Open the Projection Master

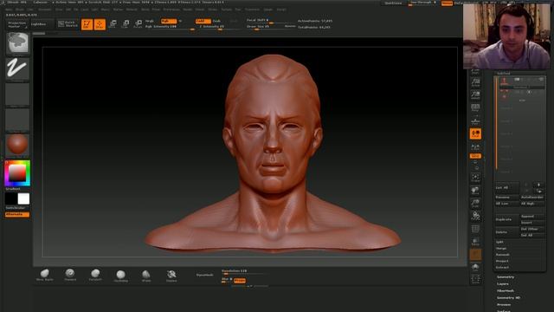pyautogui.click(x=17, y=24)
